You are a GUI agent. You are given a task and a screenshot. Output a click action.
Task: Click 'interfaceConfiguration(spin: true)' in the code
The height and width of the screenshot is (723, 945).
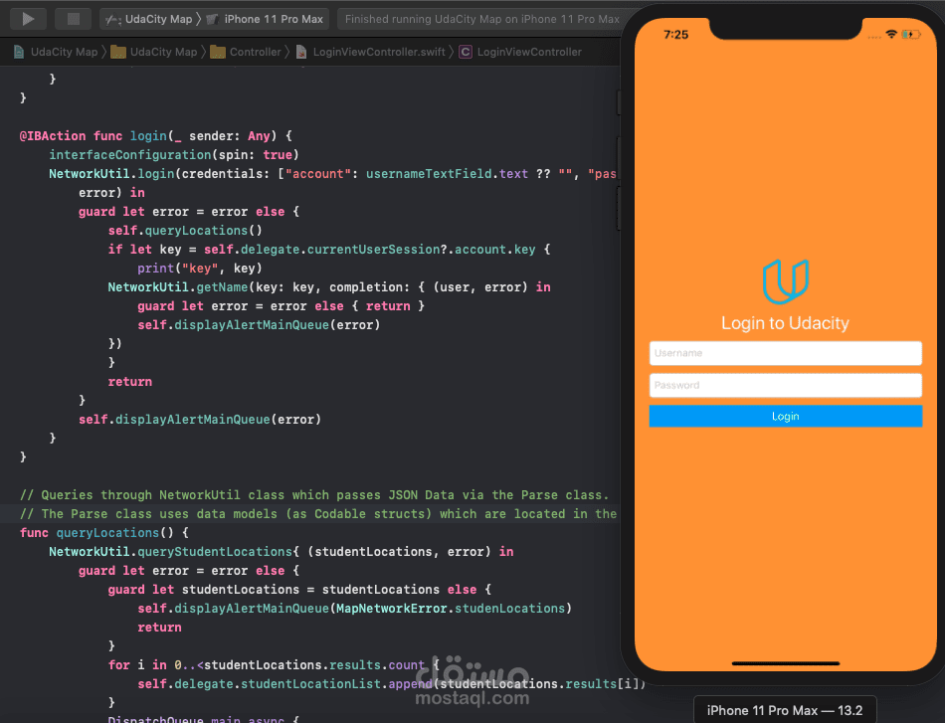173,155
